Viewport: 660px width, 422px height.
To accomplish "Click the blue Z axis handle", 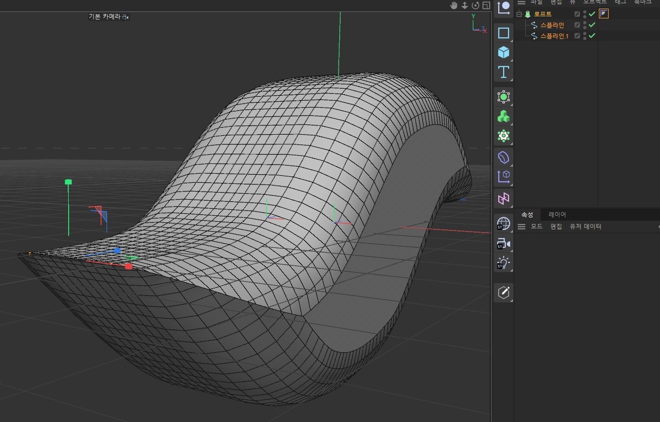I will coord(117,250).
